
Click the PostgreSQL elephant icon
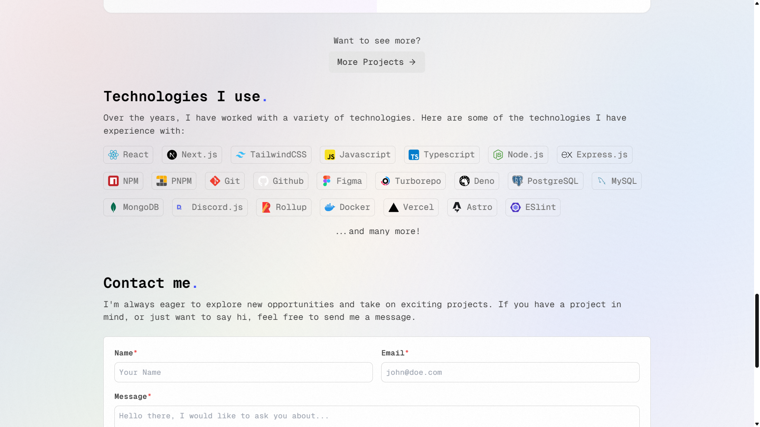pyautogui.click(x=517, y=181)
